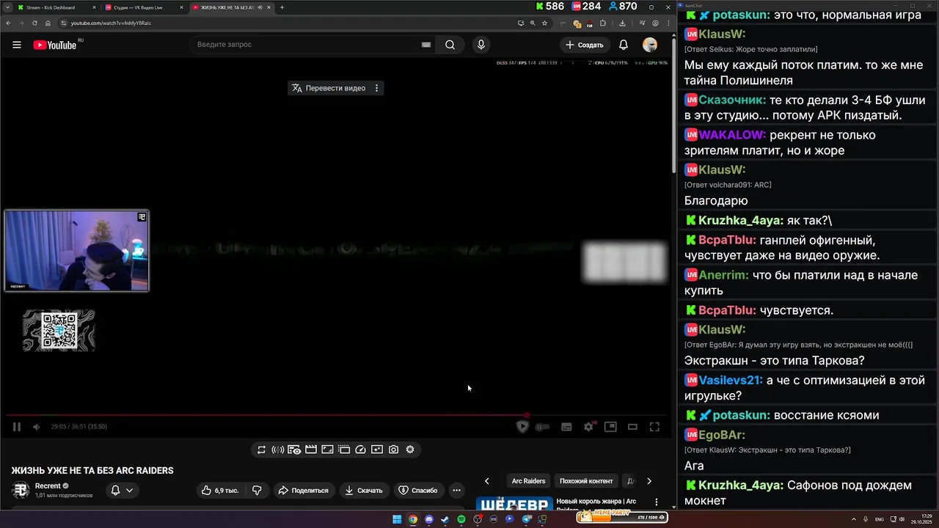Open player settings gear
Screen dimensions: 939x528
coord(588,427)
